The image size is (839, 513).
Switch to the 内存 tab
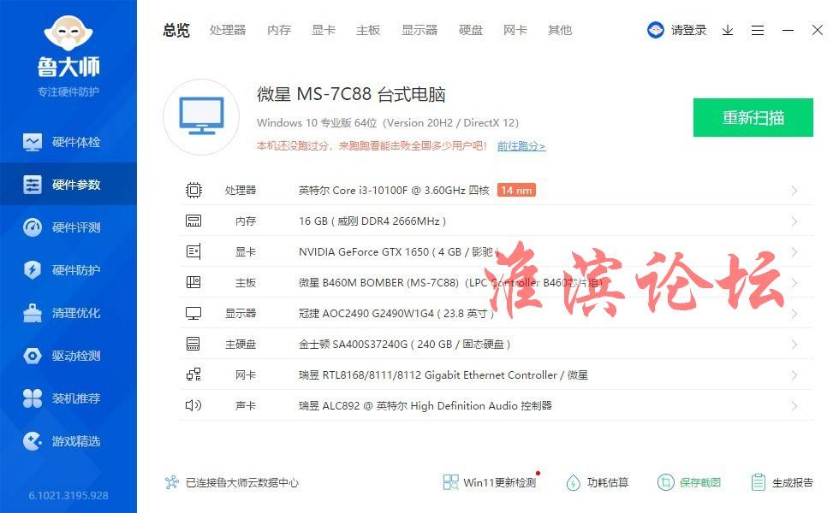click(x=279, y=31)
